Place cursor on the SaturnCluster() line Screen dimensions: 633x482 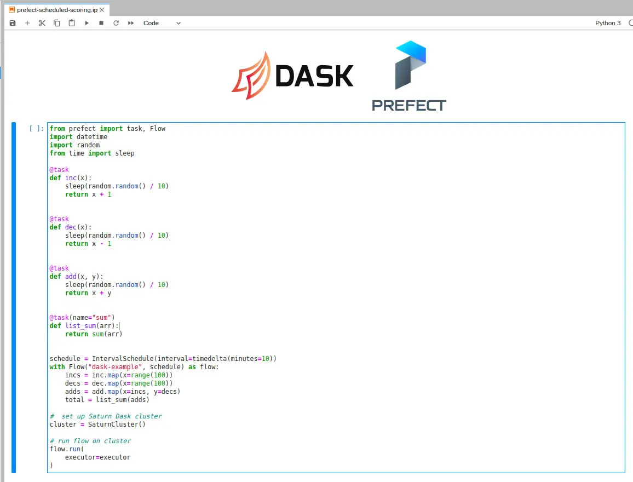click(97, 424)
